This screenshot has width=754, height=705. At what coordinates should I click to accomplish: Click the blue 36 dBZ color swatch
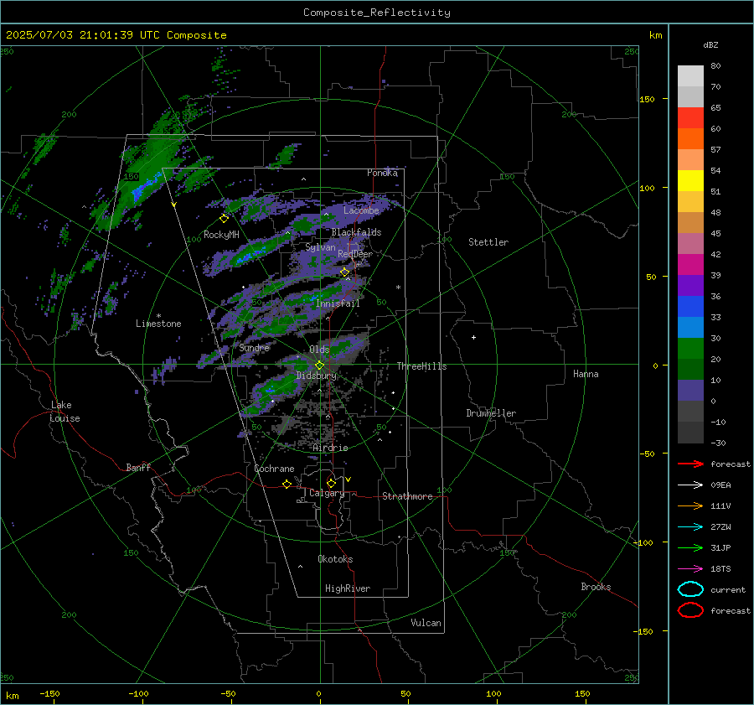(x=690, y=306)
